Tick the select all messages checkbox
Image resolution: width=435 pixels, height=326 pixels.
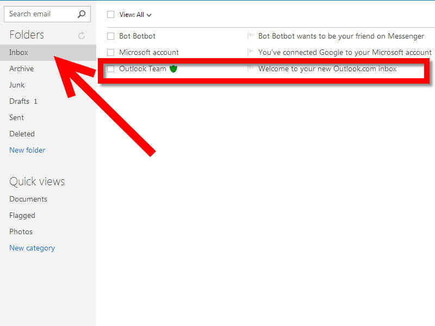[x=111, y=15]
